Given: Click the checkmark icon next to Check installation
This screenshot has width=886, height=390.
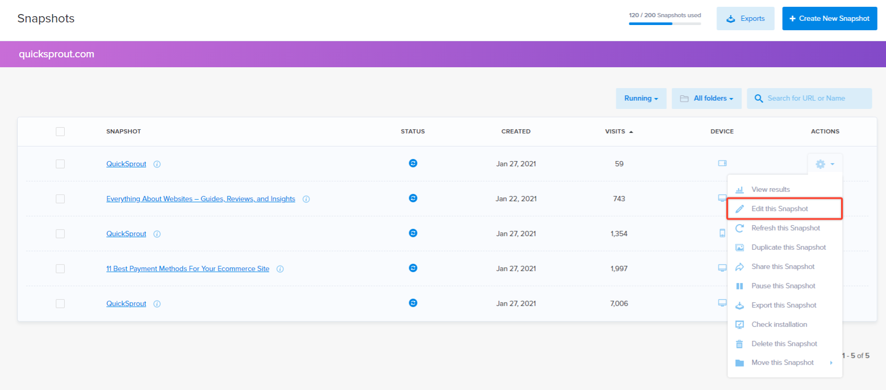Looking at the screenshot, I should tap(739, 325).
